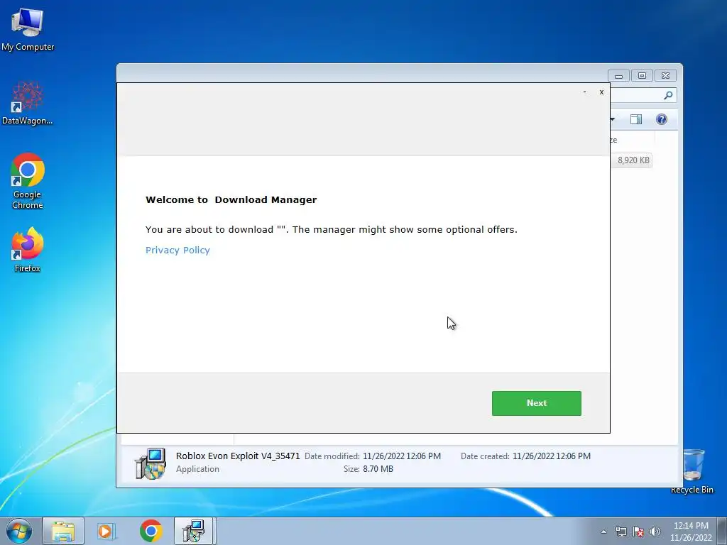727x545 pixels.
Task: Select the Firefox desktop shortcut
Action: pos(28,250)
